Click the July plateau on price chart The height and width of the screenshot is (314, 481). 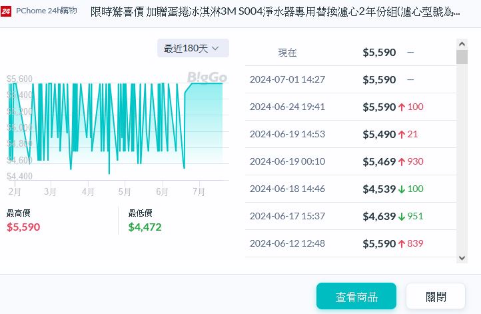[207, 84]
